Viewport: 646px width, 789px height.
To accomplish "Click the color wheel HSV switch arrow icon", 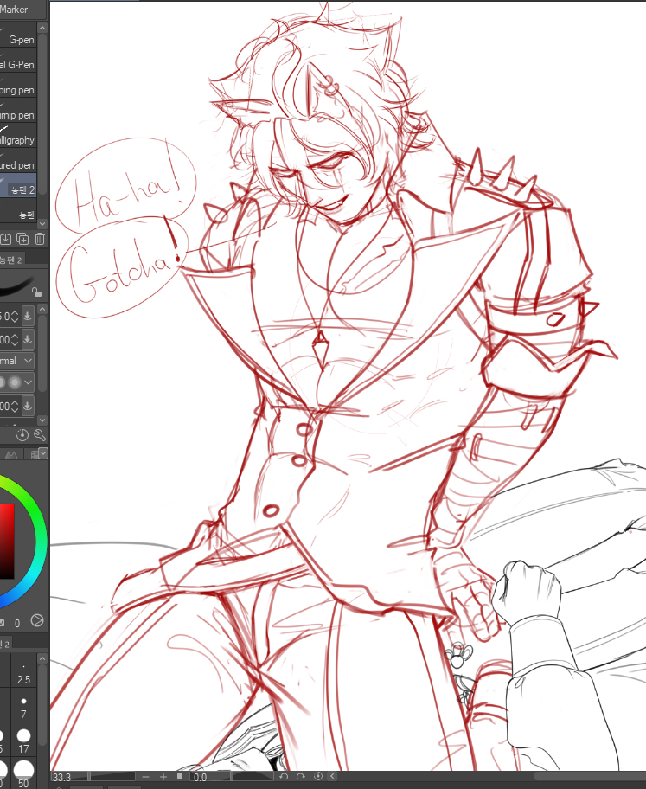I will click(x=37, y=620).
